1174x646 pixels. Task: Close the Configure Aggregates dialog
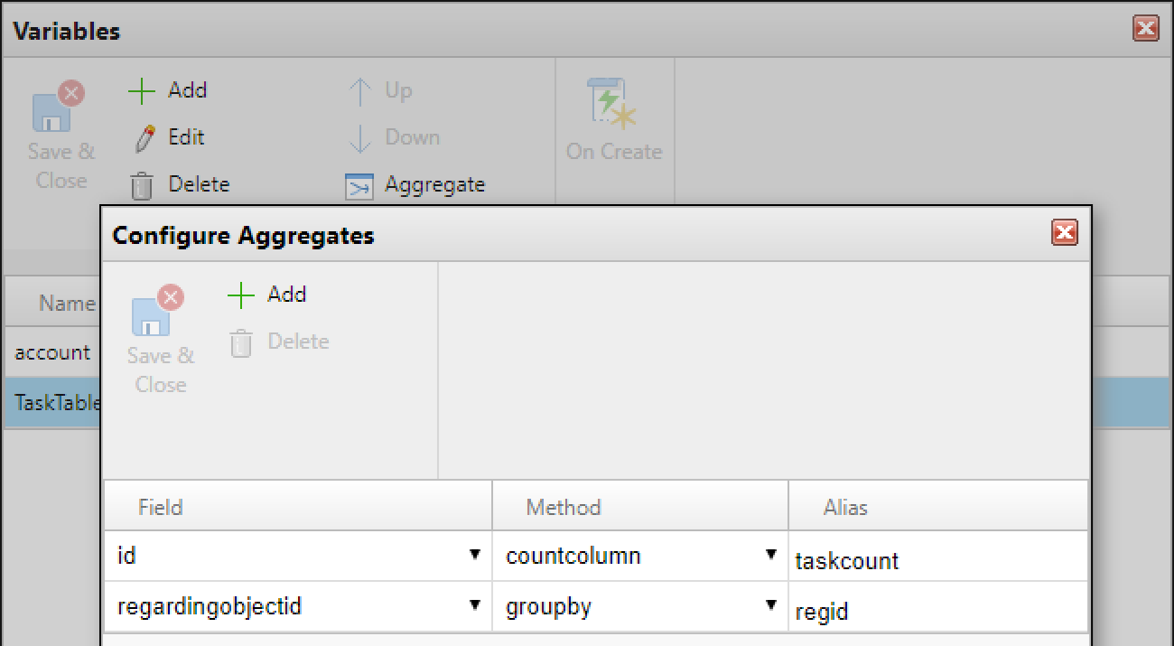(x=1065, y=233)
